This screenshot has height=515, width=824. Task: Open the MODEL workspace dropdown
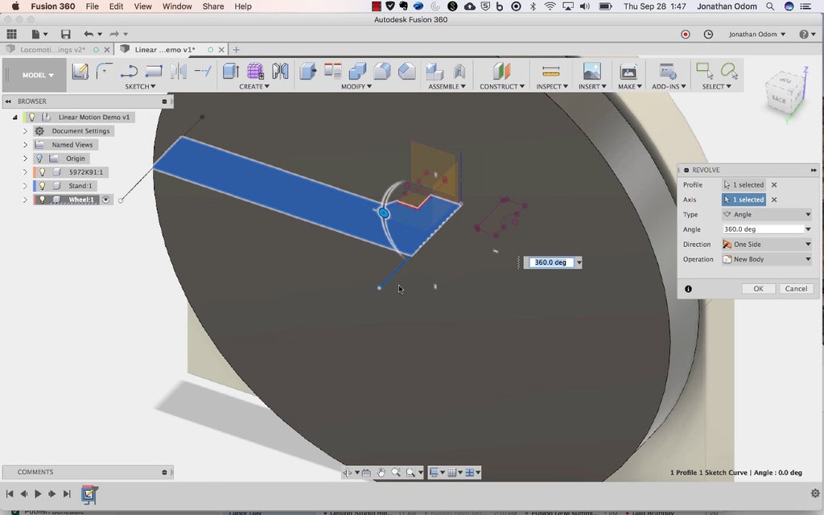(38, 75)
